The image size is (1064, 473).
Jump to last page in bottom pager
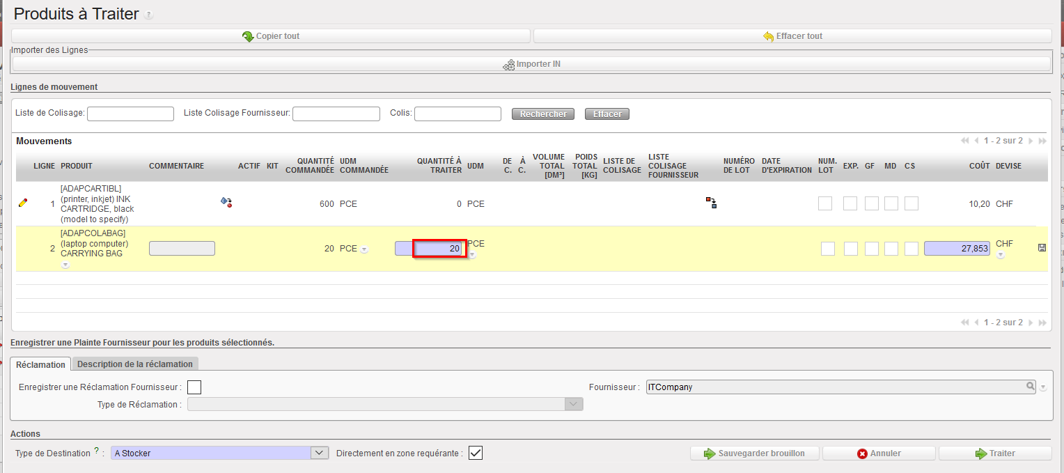(x=1042, y=323)
